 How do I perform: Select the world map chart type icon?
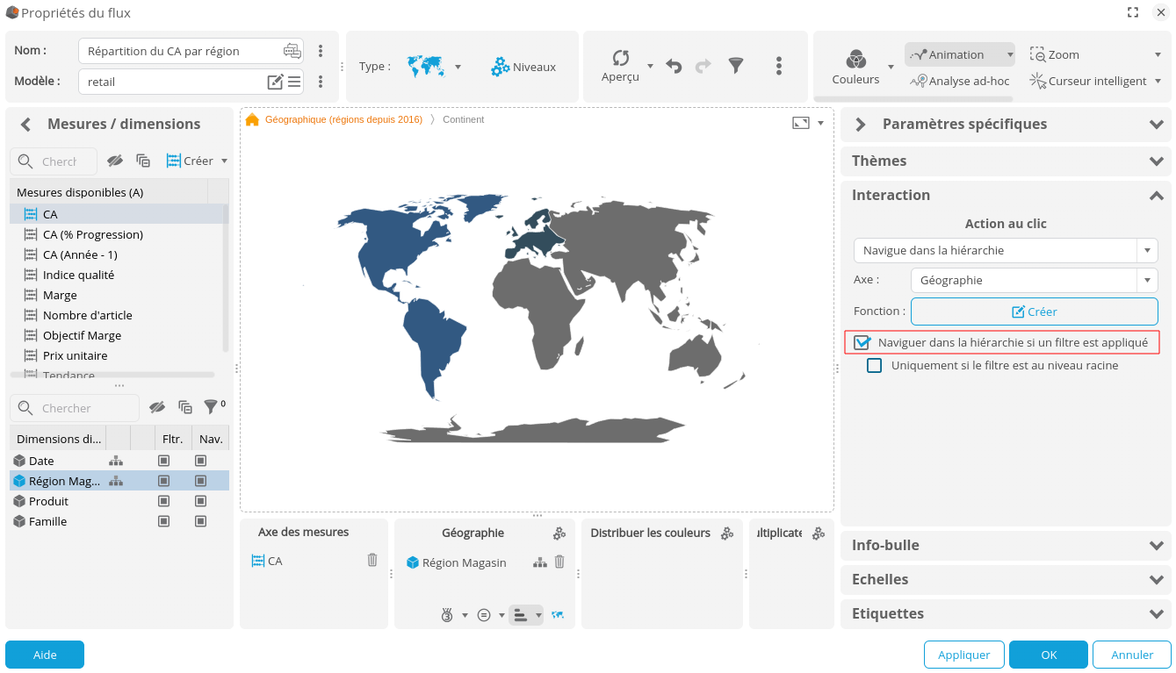pyautogui.click(x=427, y=66)
